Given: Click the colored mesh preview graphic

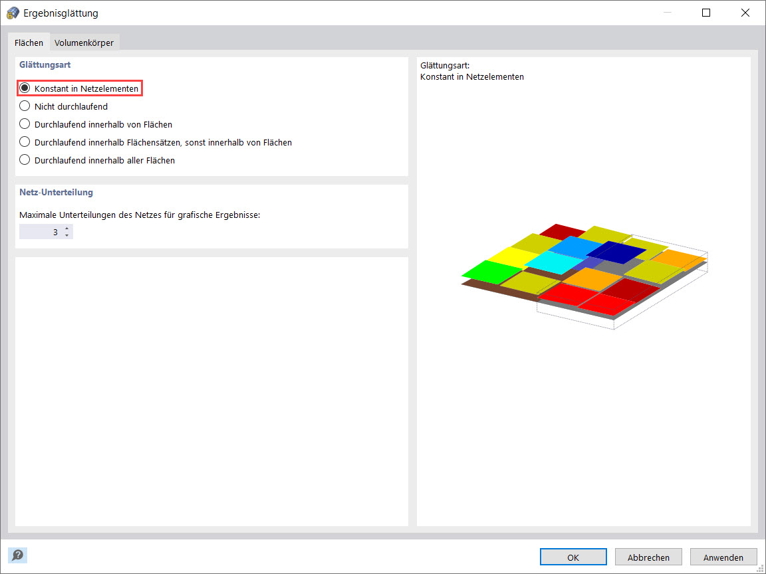Looking at the screenshot, I should pos(584,276).
